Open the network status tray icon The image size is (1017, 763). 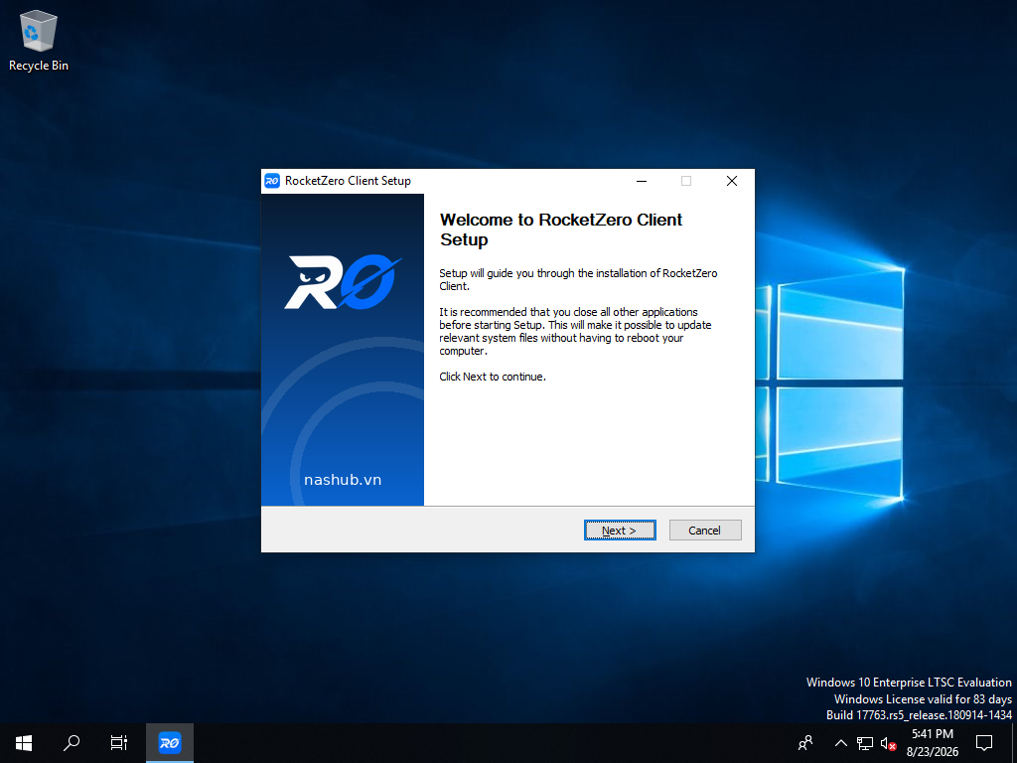point(865,743)
